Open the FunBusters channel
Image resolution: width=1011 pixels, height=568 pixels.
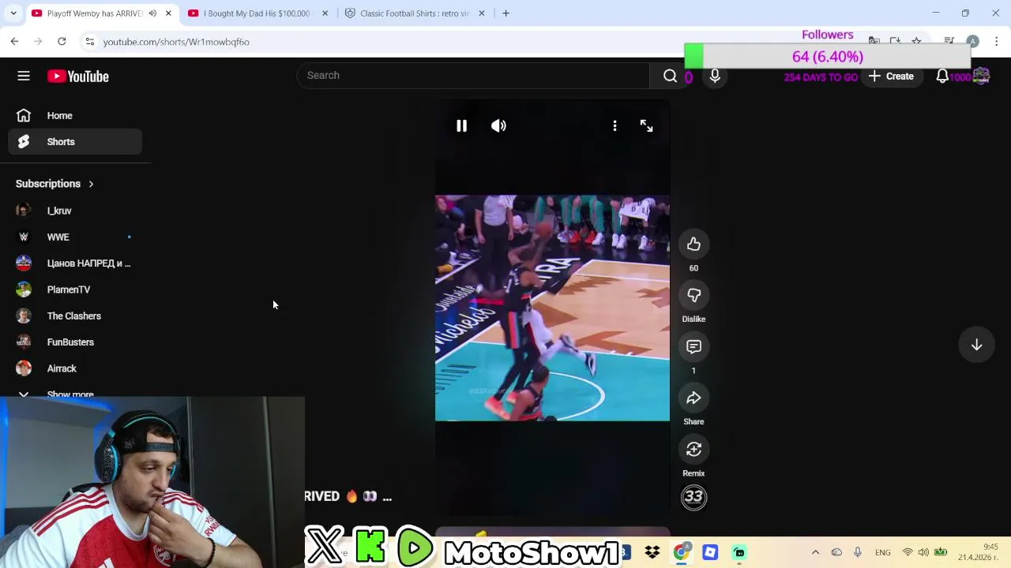[75, 342]
